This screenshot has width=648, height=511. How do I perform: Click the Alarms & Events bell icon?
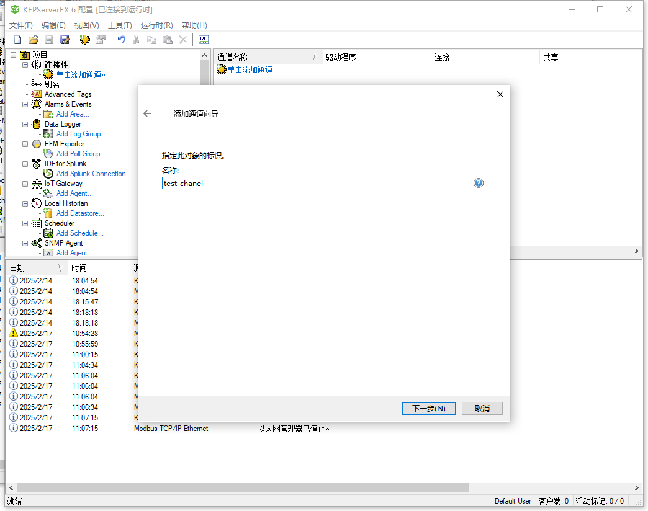coord(37,104)
